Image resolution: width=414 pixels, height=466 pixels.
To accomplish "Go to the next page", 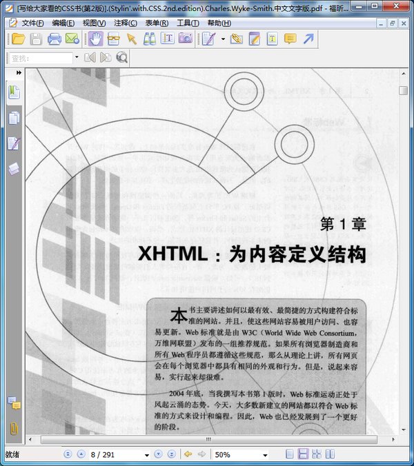I will tap(158, 454).
